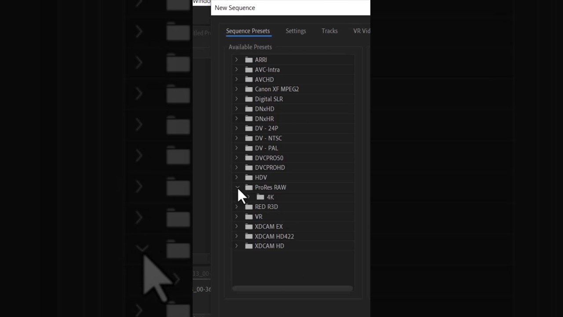
Task: Select the RED R3D label
Action: (x=266, y=206)
